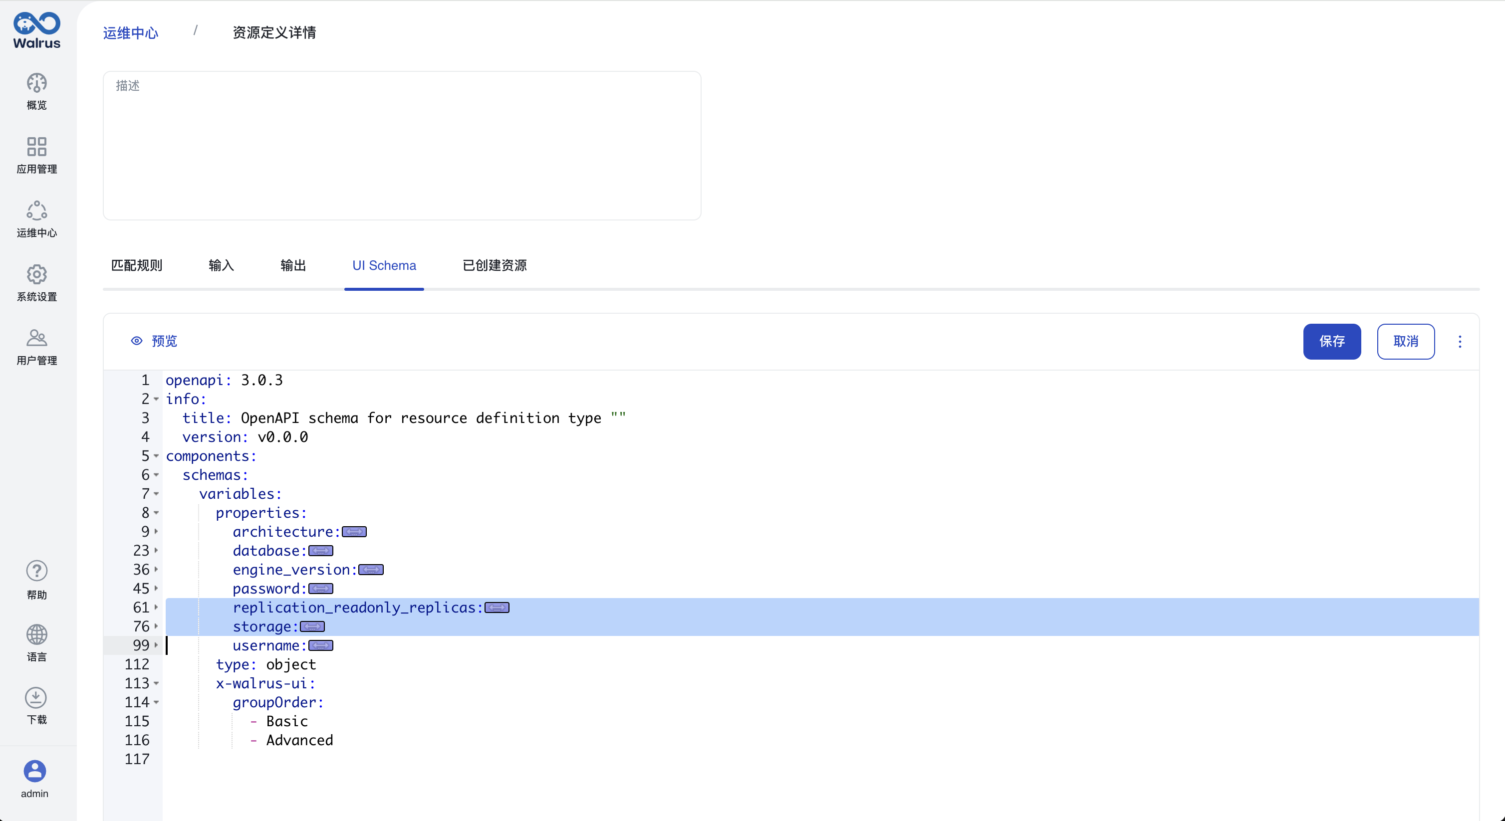Click line number 112 in gutter
Viewport: 1505px width, 821px height.
pos(137,664)
